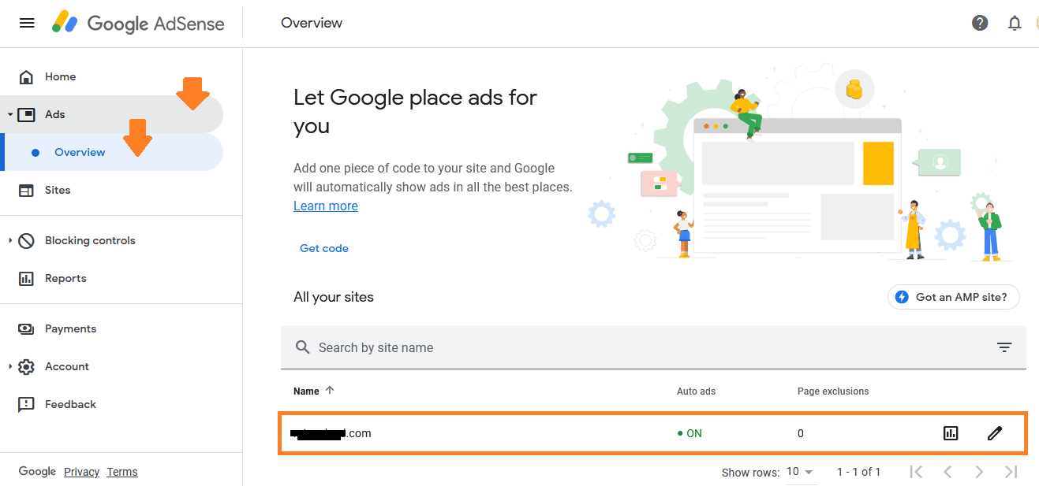Expand the Account section
Image resolution: width=1039 pixels, height=486 pixels.
10,366
